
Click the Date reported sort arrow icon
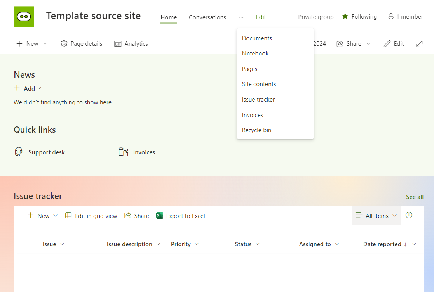coord(406,244)
